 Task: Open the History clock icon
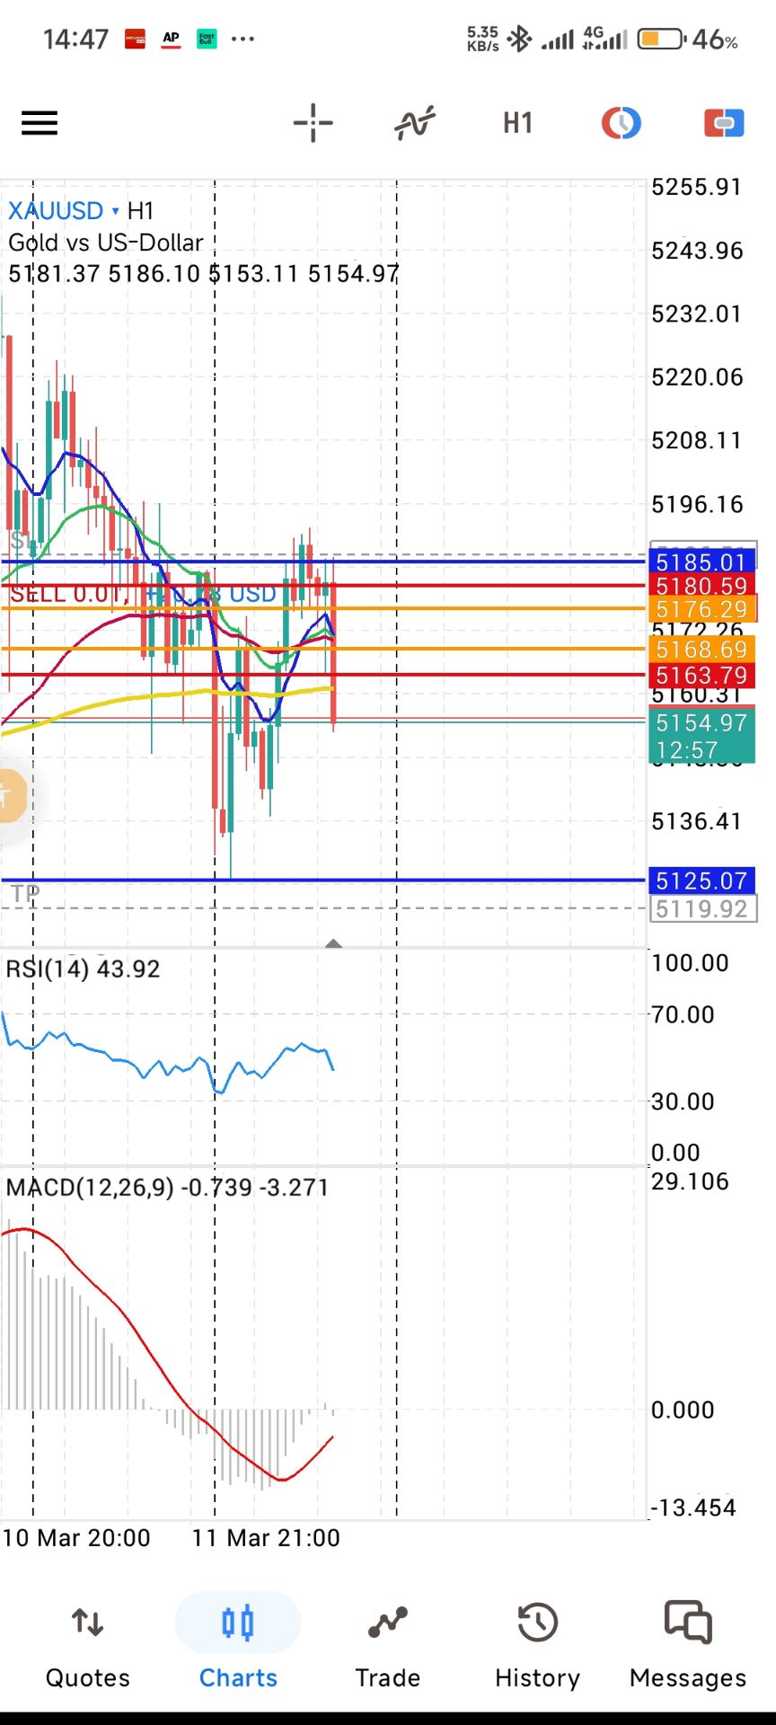(537, 1623)
